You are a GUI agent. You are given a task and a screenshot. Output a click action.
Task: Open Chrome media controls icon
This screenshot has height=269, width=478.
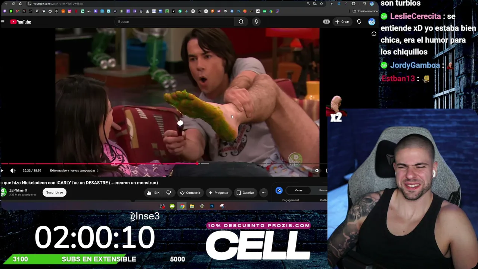pos(364,4)
